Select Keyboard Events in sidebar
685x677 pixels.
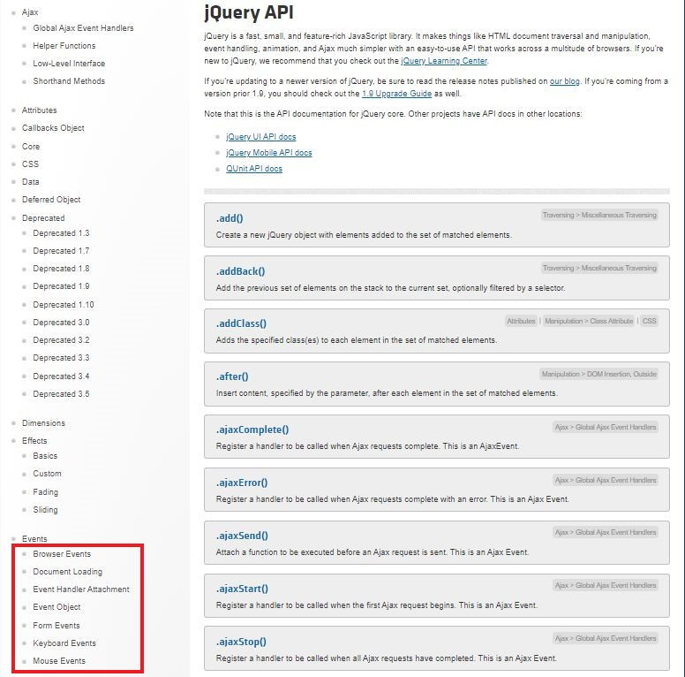pos(64,643)
